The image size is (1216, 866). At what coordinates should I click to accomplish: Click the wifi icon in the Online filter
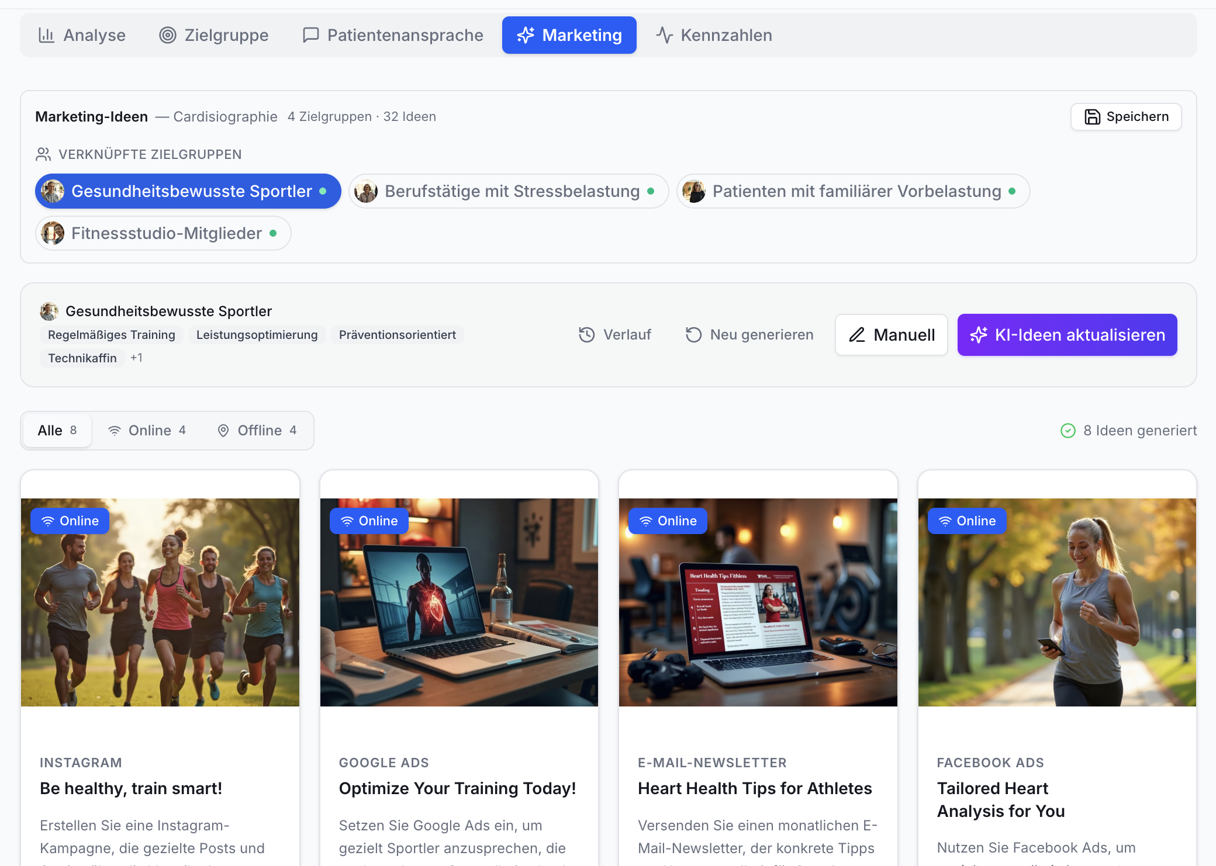point(115,431)
